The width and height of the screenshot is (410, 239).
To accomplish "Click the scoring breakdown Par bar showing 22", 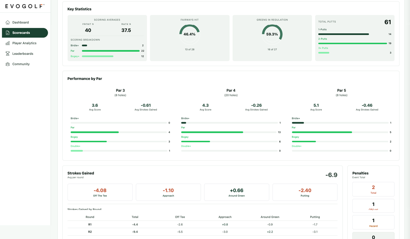I will coord(111,51).
